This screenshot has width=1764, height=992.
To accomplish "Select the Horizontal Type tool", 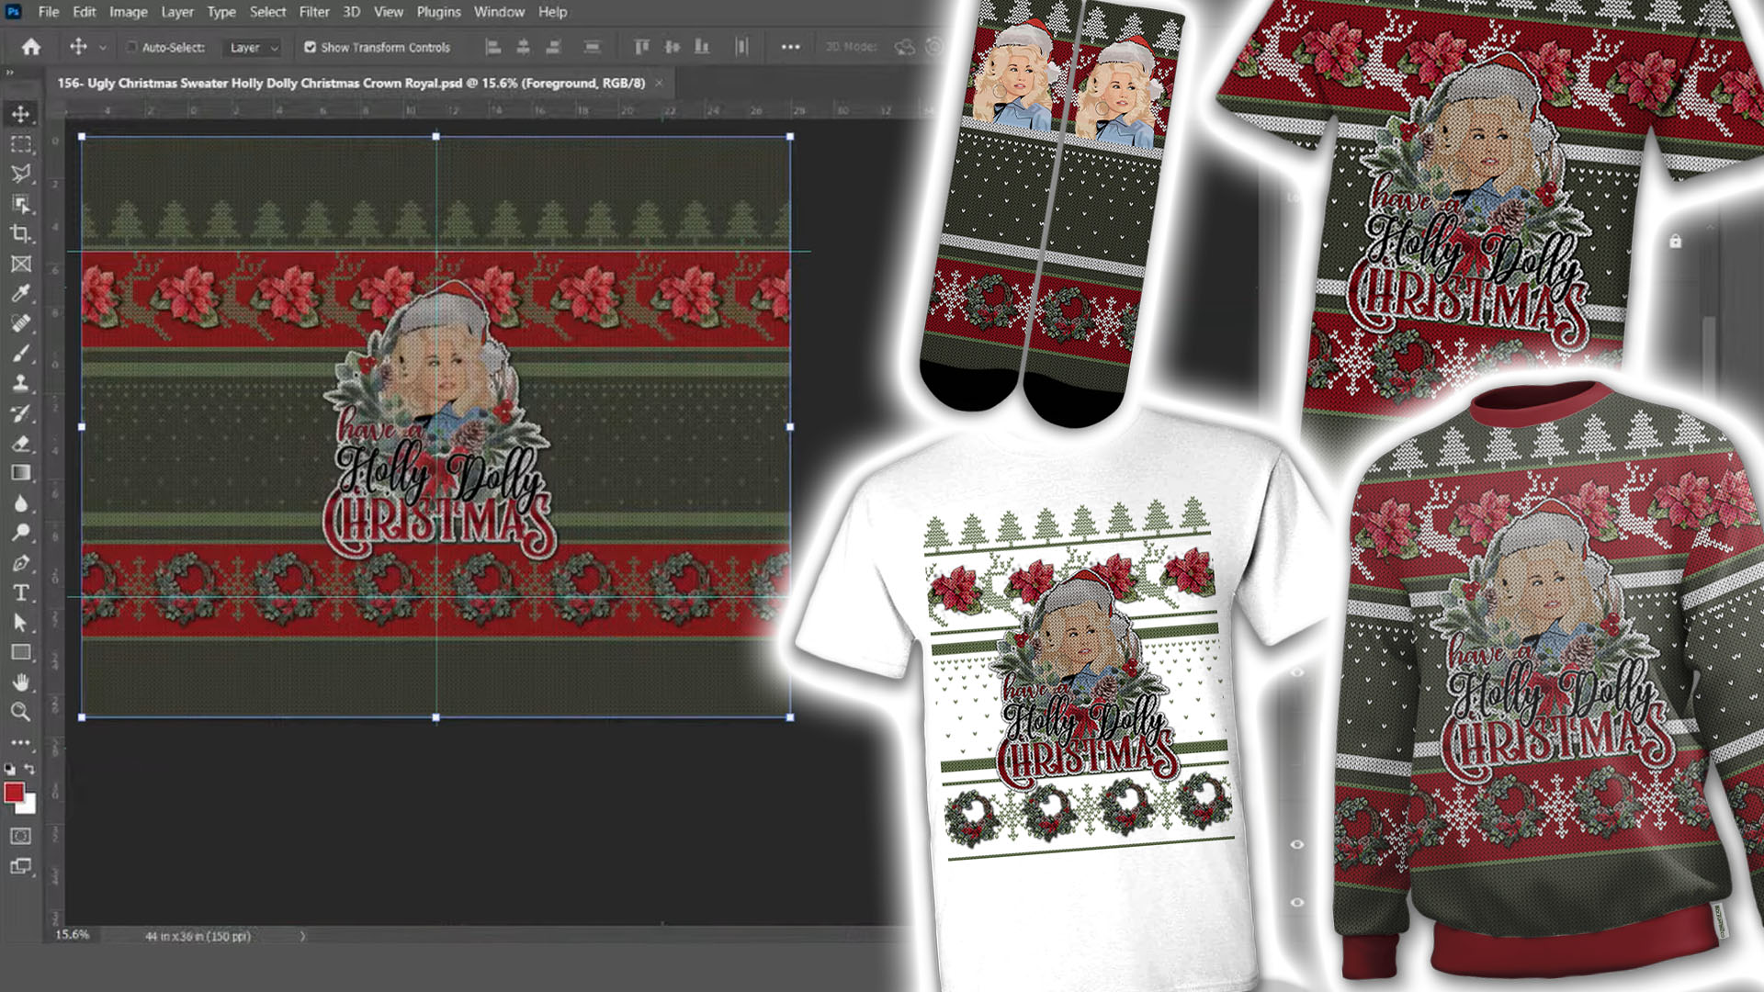I will pos(21,592).
